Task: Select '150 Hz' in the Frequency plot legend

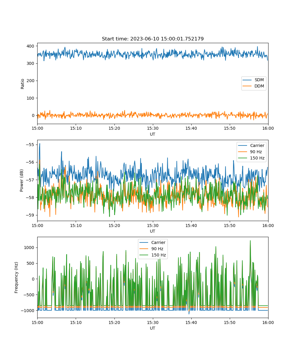Action: [x=159, y=255]
